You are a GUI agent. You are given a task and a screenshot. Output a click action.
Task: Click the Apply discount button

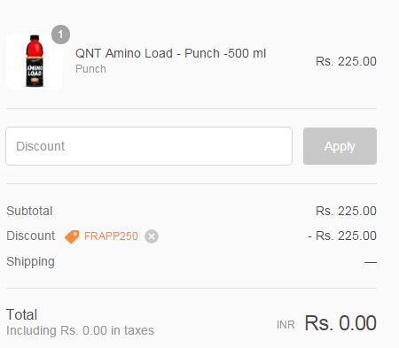click(x=340, y=146)
